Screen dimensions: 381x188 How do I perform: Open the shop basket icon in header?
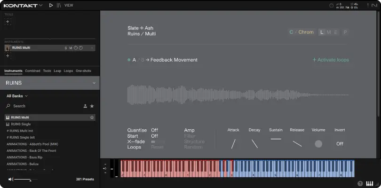[x=331, y=5]
